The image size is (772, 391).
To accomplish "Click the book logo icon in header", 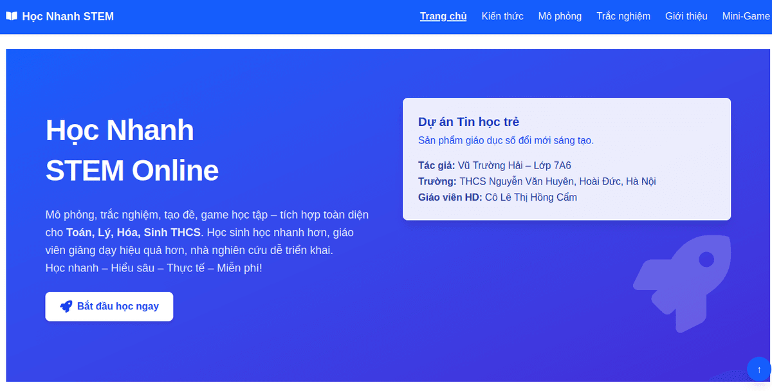I will pos(12,16).
